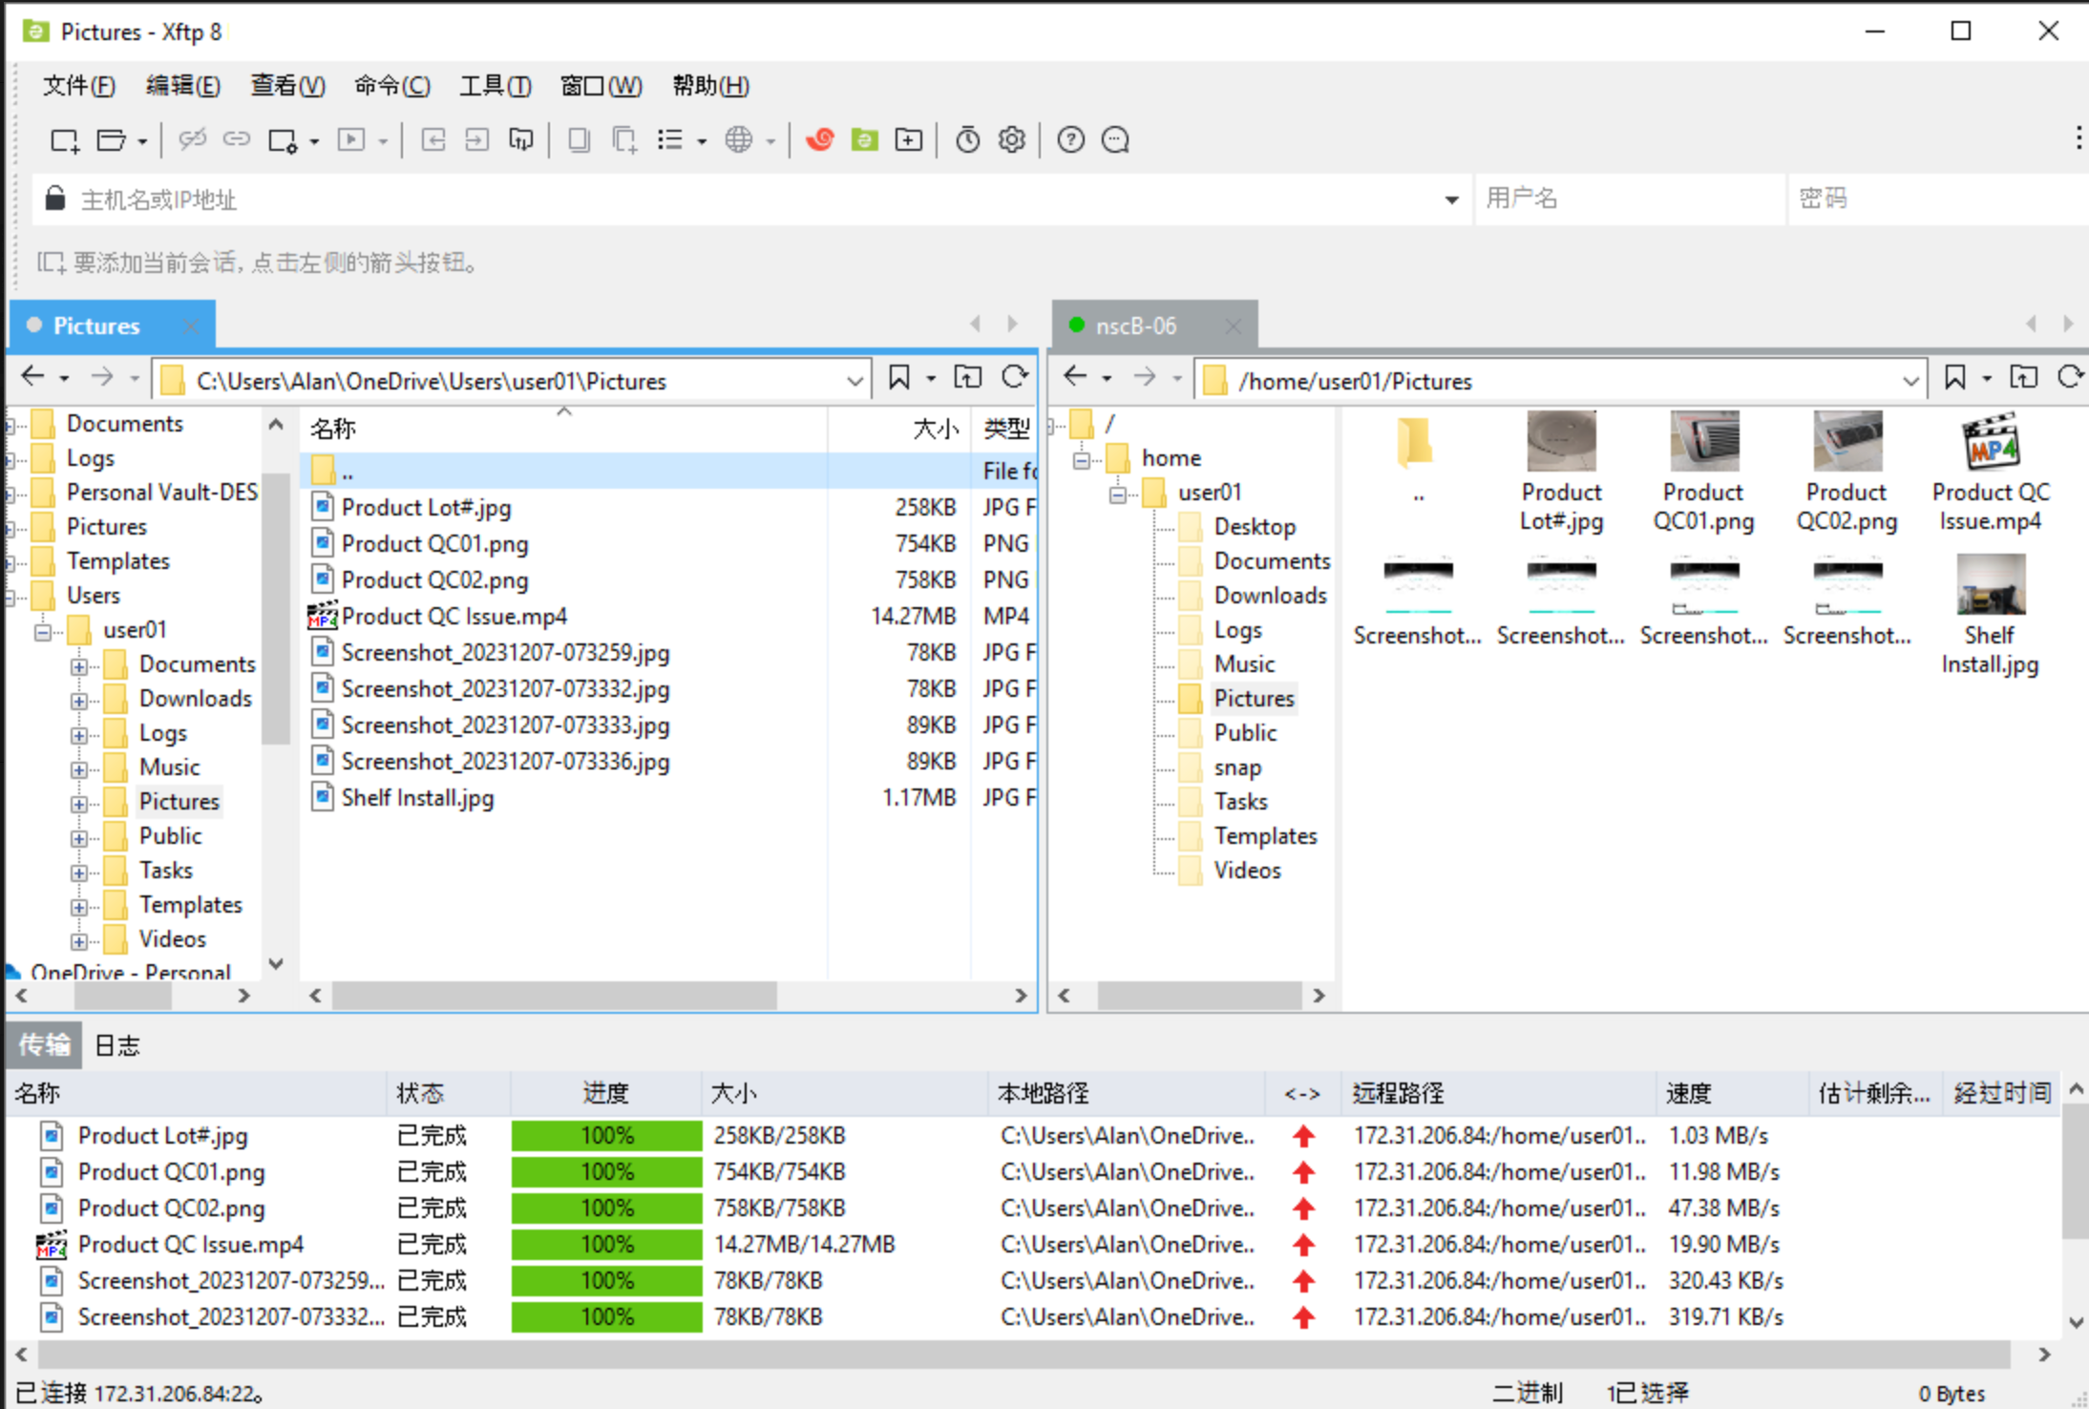Open Options with the gear icon
Image resolution: width=2089 pixels, height=1409 pixels.
(x=1012, y=140)
